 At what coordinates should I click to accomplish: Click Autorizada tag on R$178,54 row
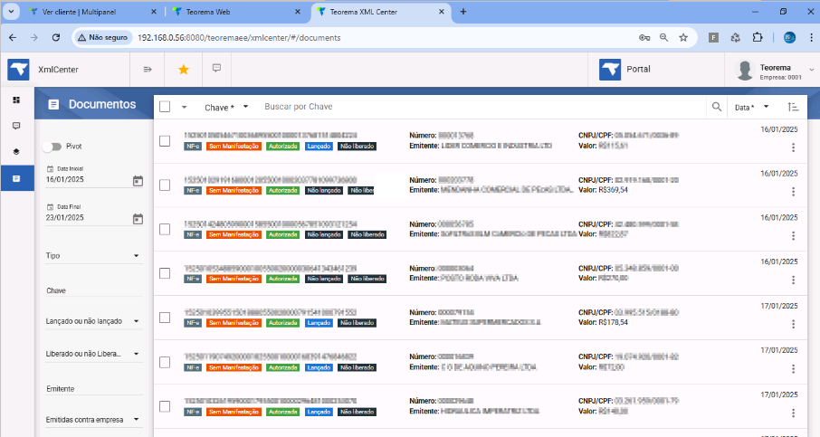point(283,323)
